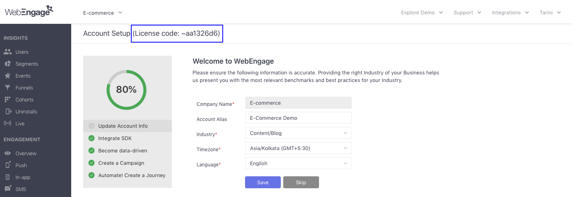Click the Live broadcast icon
Screen dimensions: 572x197
[8, 123]
